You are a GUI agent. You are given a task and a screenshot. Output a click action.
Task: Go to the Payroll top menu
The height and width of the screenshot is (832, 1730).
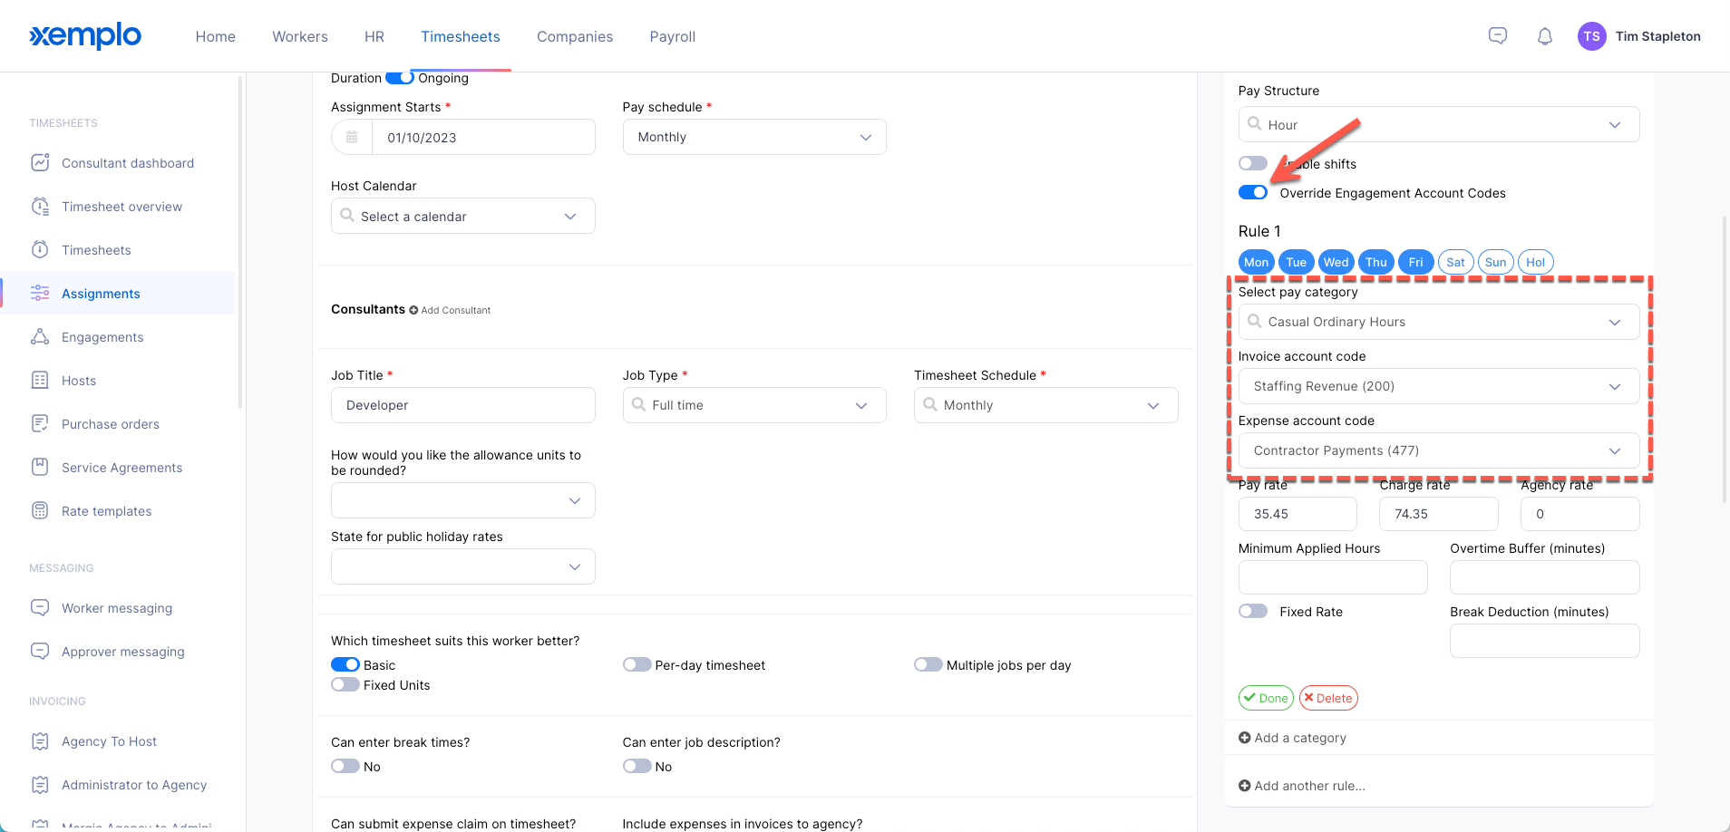(x=673, y=36)
